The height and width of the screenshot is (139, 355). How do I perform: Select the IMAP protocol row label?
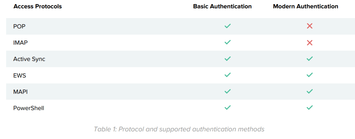click(21, 43)
